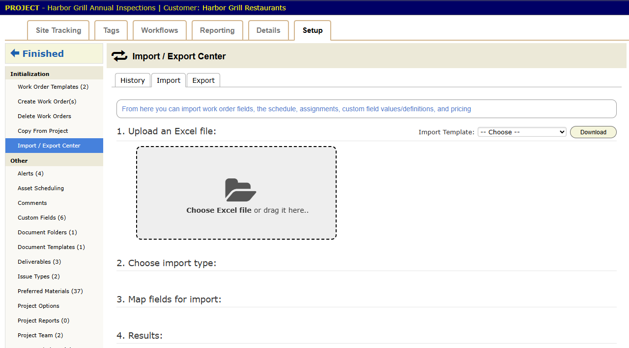Go to the Workflows tab

pos(160,30)
